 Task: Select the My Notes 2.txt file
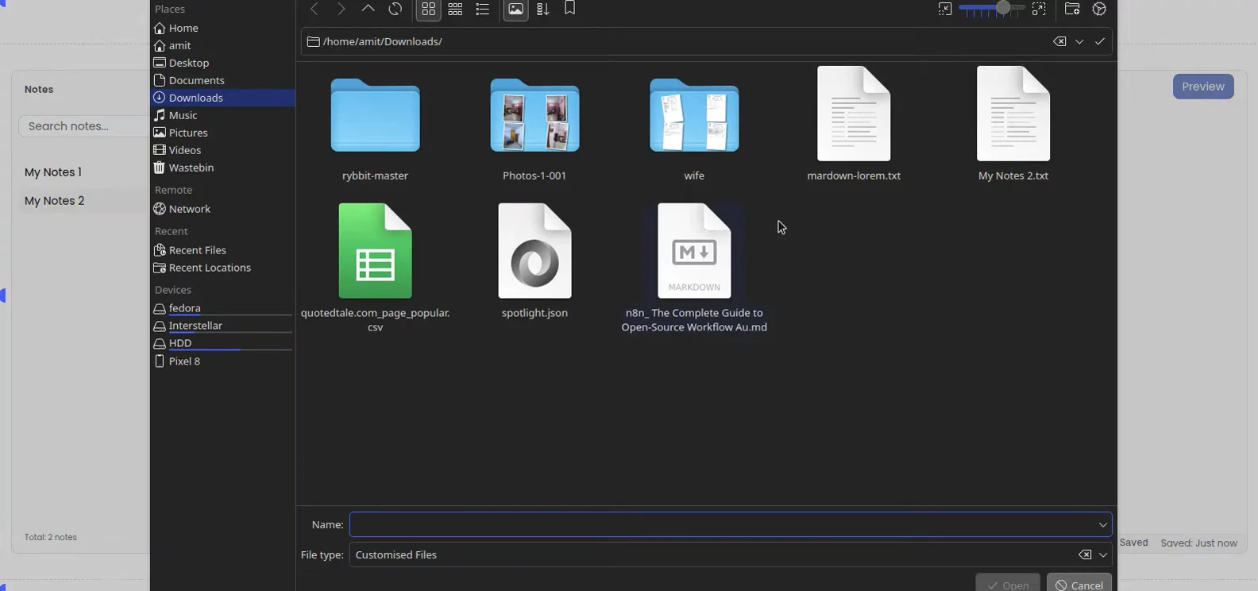click(x=1013, y=126)
